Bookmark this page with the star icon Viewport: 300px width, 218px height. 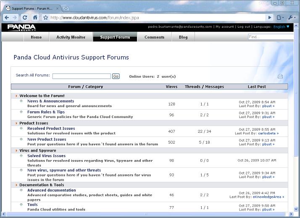coord(45,18)
